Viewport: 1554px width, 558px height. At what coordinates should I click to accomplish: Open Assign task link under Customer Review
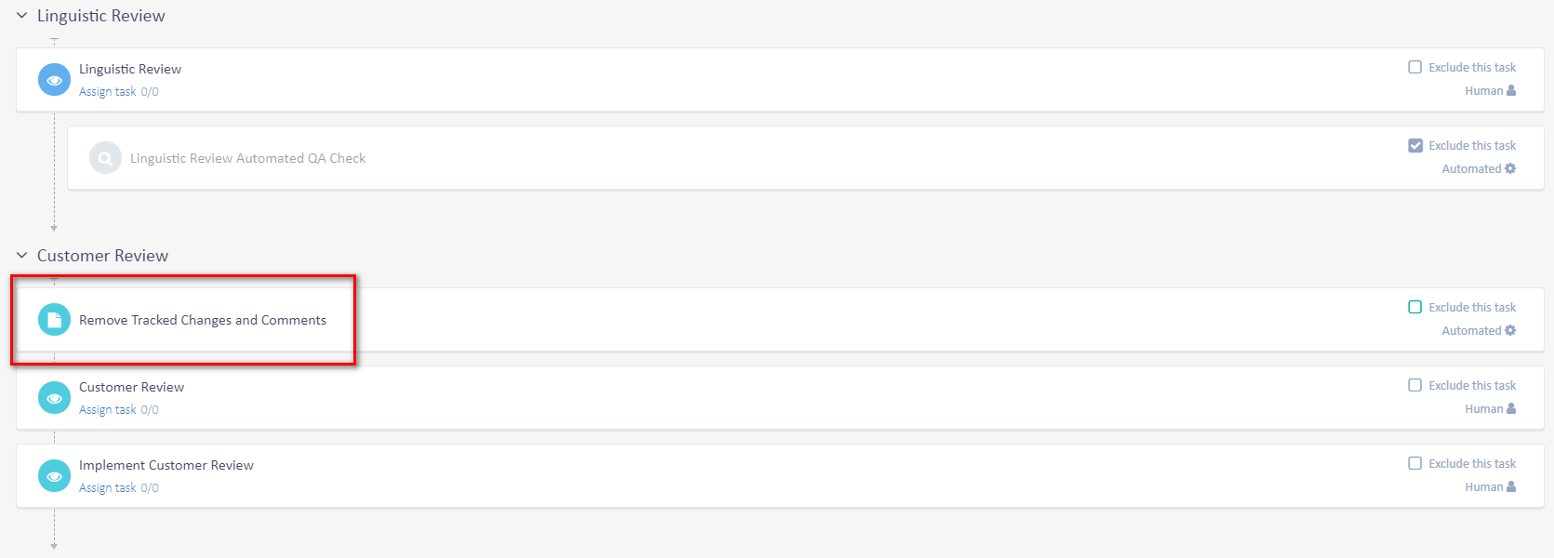108,410
